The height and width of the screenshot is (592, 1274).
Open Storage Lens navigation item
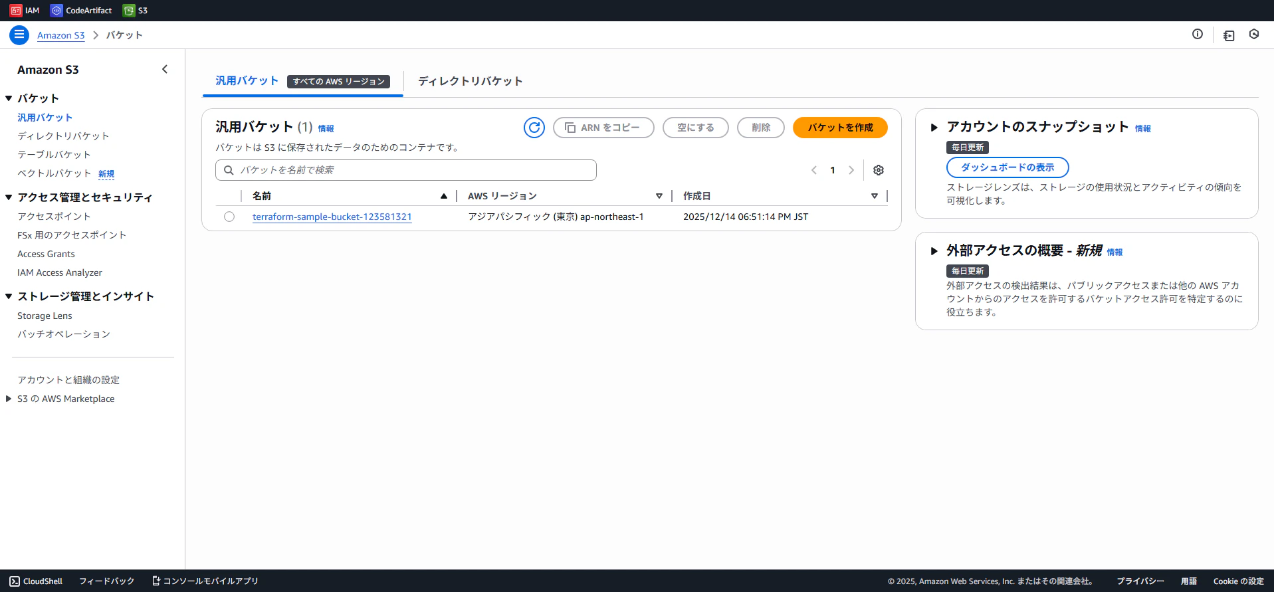[x=45, y=316]
